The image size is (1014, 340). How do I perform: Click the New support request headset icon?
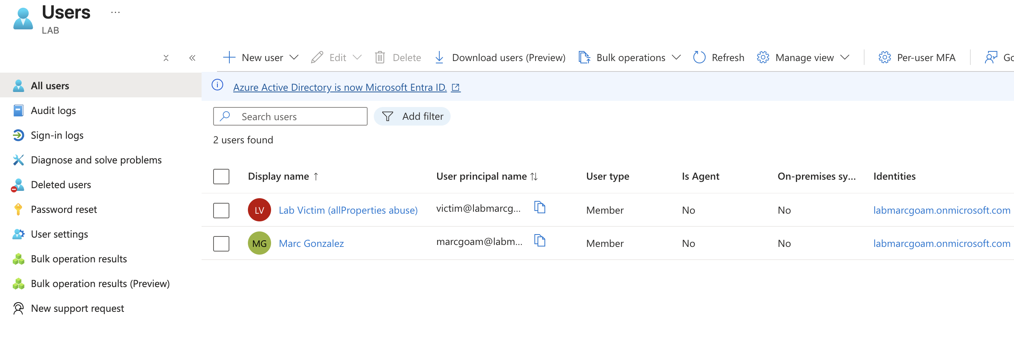coord(18,308)
